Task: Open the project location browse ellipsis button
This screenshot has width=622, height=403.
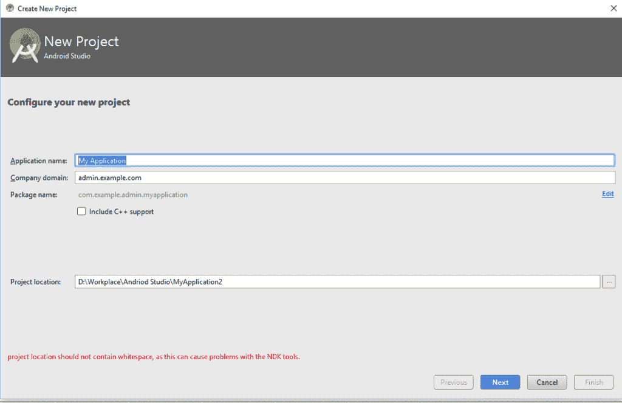Action: 609,281
